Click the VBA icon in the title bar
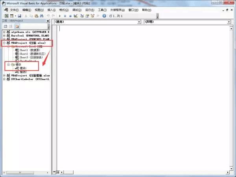This screenshot has width=236, height=177. pyautogui.click(x=4, y=3)
